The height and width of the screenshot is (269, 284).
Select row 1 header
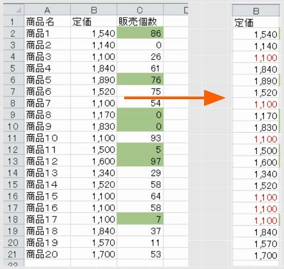[x=13, y=21]
